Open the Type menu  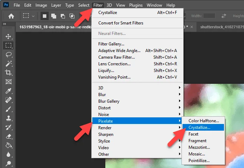coord(70,5)
